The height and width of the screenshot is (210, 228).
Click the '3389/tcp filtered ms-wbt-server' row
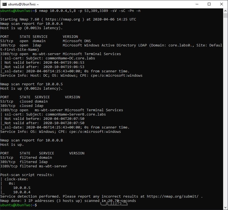(x=34, y=166)
